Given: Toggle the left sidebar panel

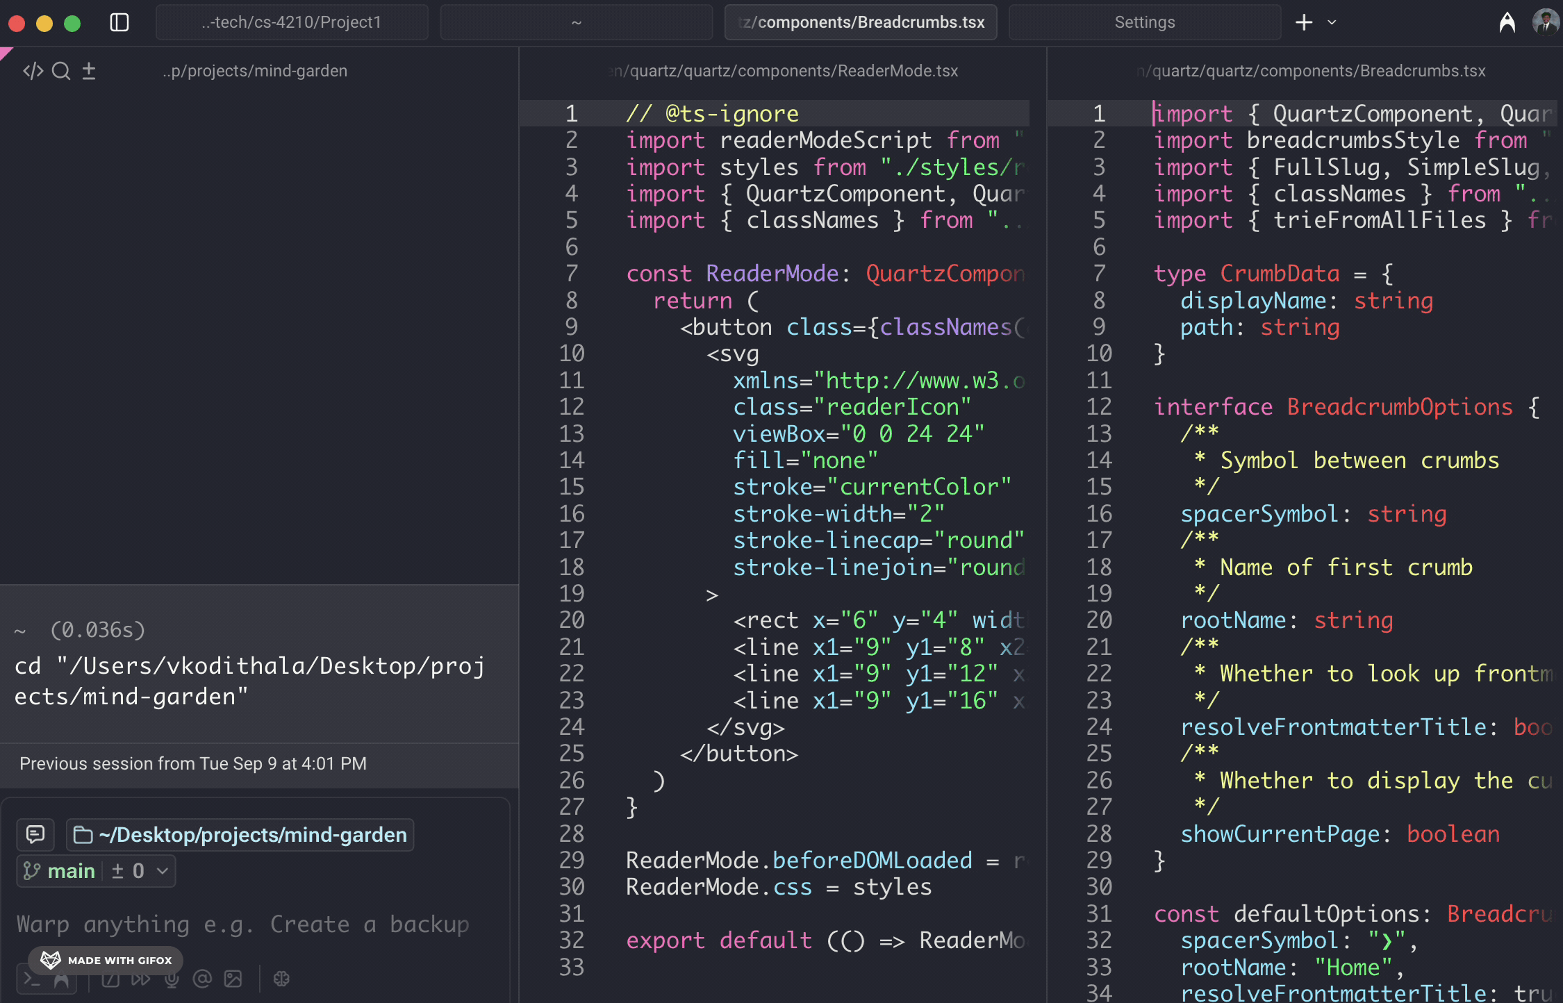Looking at the screenshot, I should pyautogui.click(x=119, y=22).
